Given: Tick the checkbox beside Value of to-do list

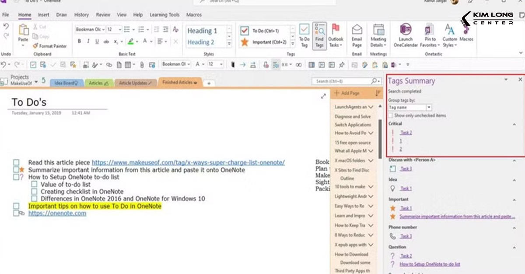Looking at the screenshot, I should [x=34, y=184].
